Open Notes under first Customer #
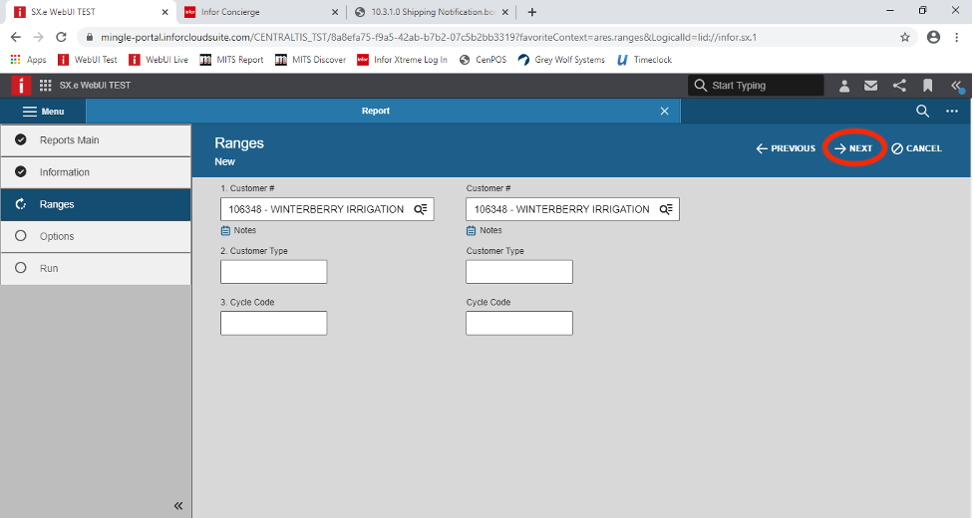 click(238, 231)
